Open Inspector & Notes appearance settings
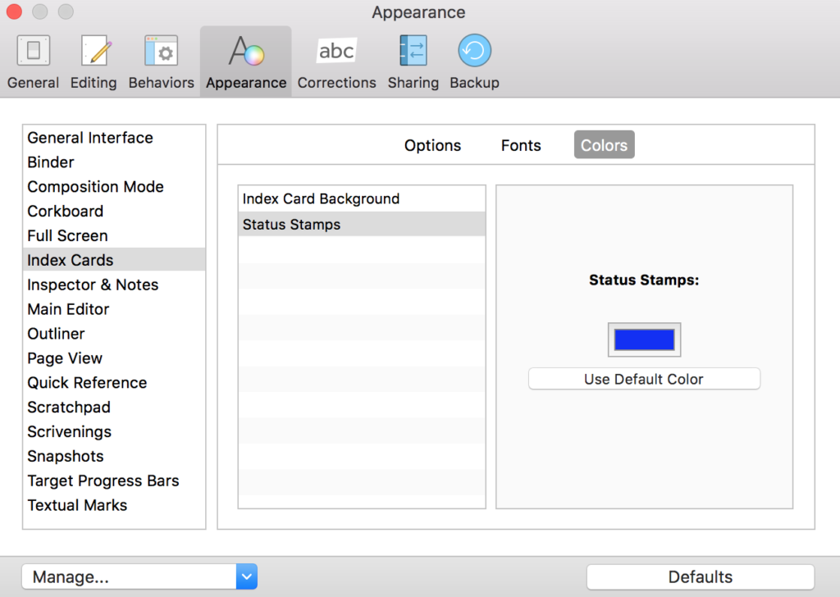This screenshot has width=840, height=597. 114,285
